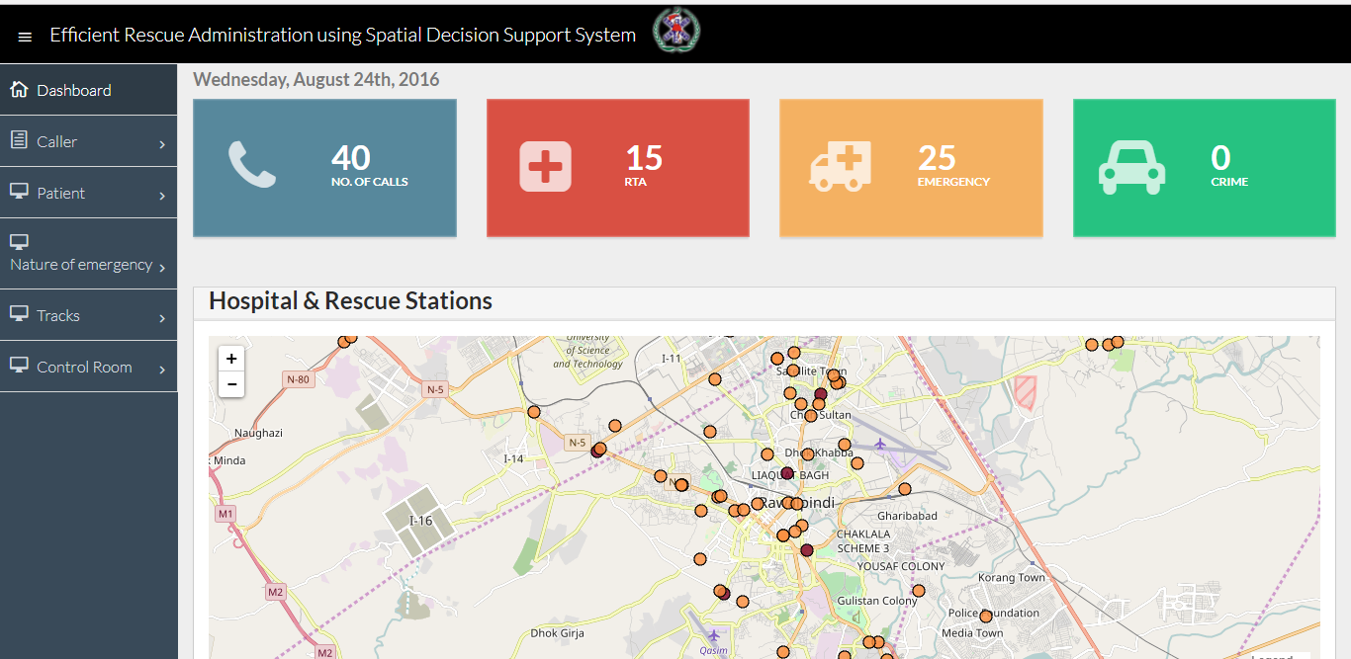Click the Caller document icon
This screenshot has width=1351, height=659.
coord(19,140)
